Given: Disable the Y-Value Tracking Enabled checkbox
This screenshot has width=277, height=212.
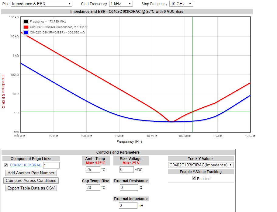Looking at the screenshot, I should [x=194, y=178].
